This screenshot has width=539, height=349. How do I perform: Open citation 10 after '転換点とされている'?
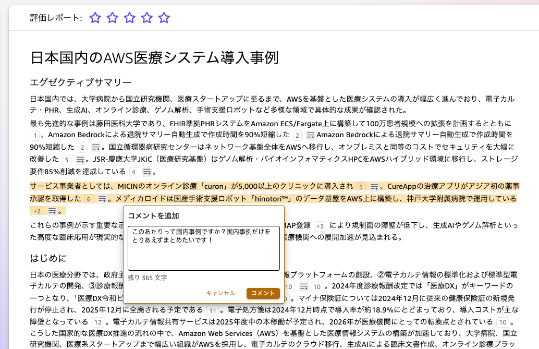503,322
